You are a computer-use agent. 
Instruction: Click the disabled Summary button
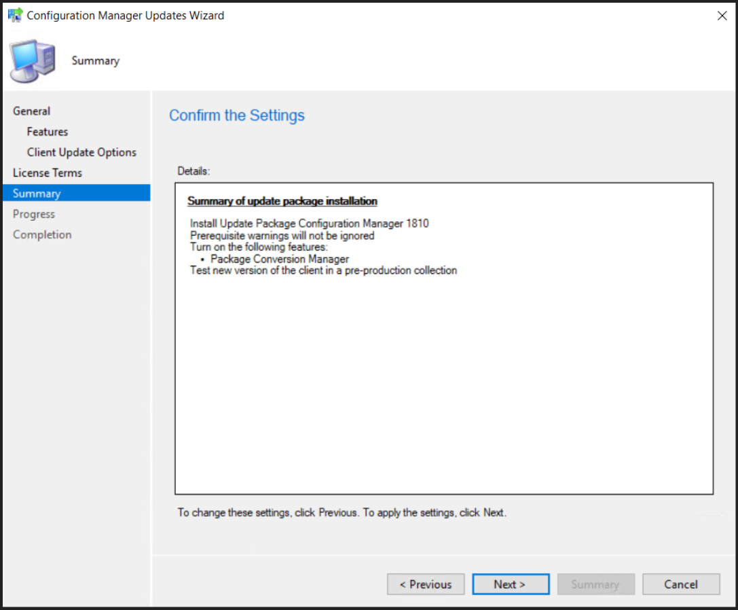[596, 584]
